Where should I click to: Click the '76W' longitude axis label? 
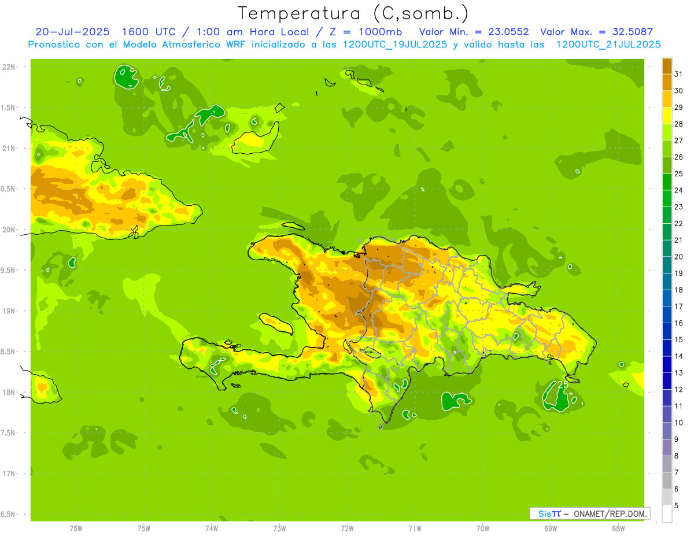click(76, 529)
